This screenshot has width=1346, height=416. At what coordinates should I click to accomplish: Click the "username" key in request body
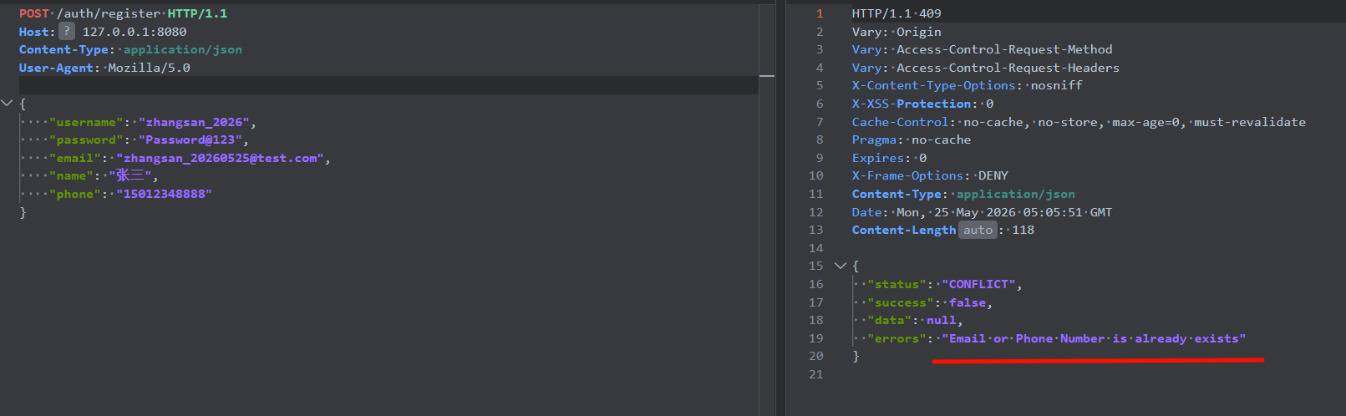click(86, 122)
